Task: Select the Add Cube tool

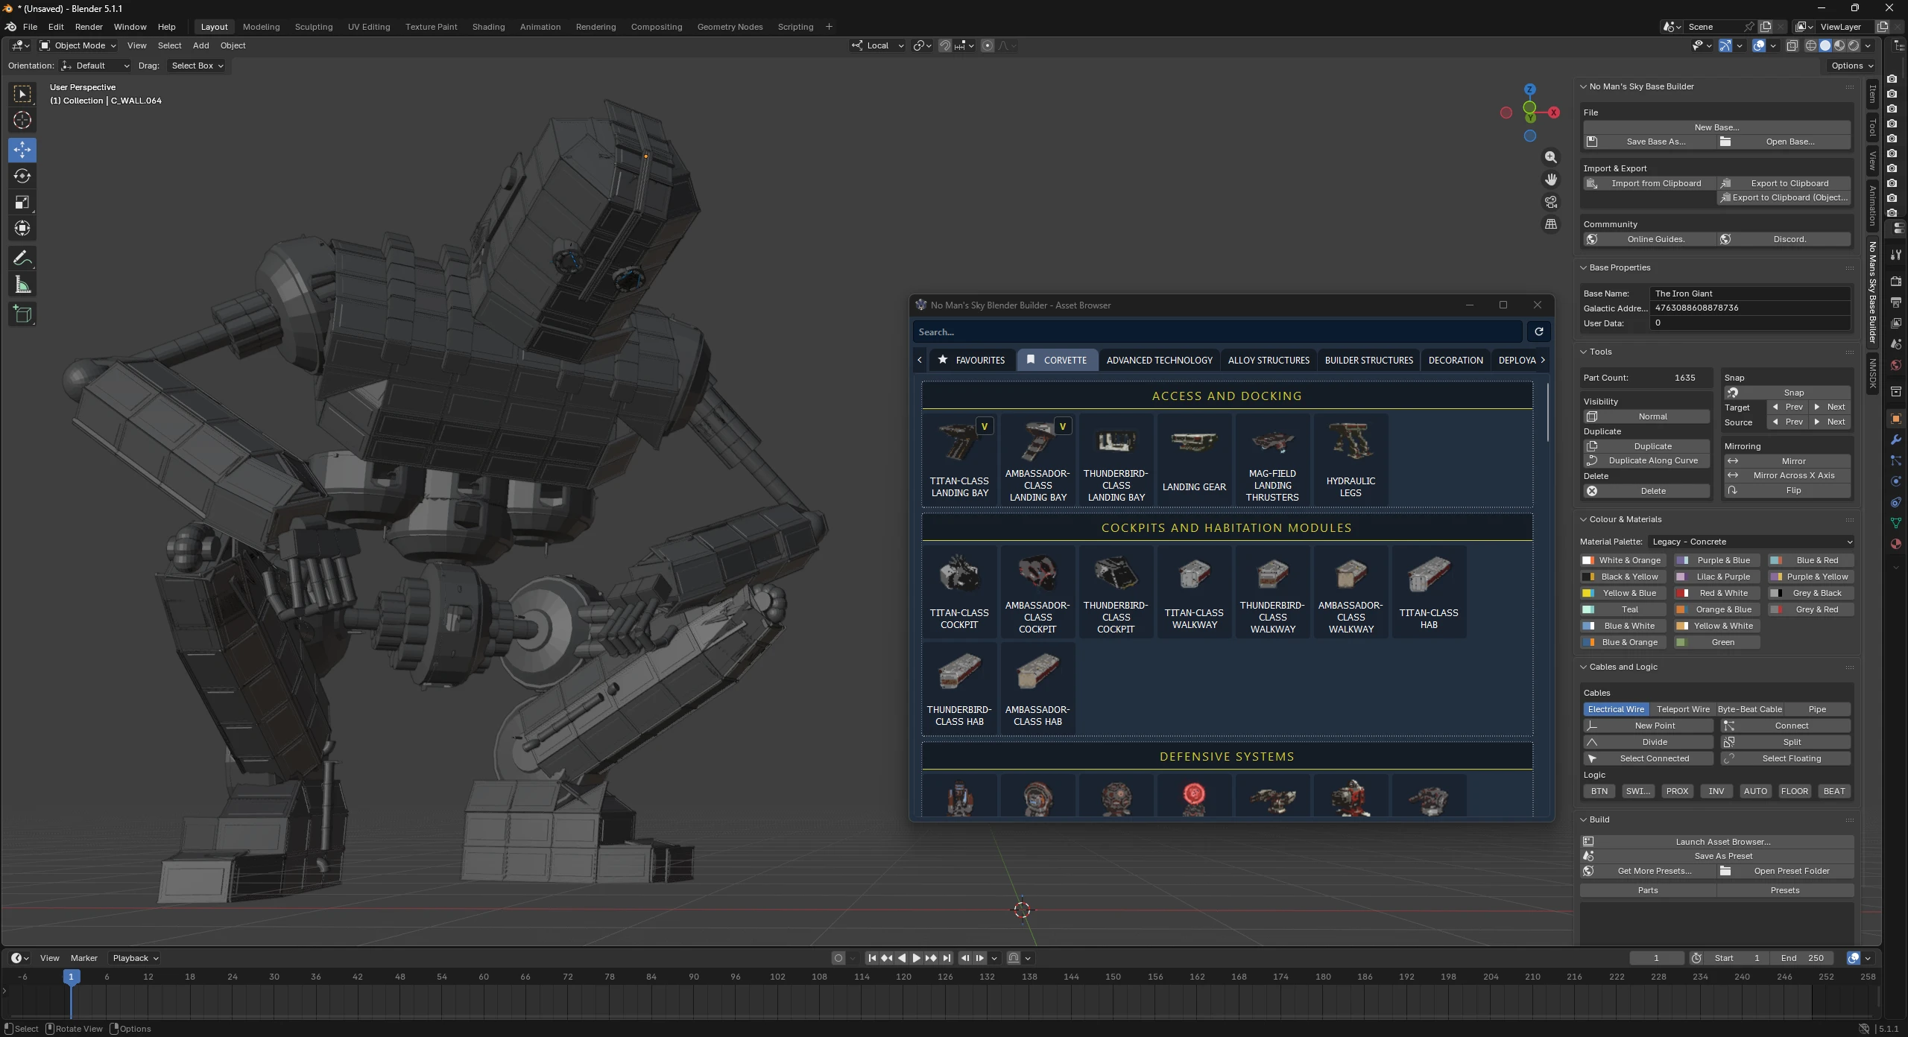Action: (x=22, y=314)
